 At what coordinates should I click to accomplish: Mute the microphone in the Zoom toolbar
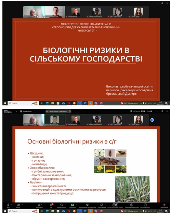coord(8,205)
